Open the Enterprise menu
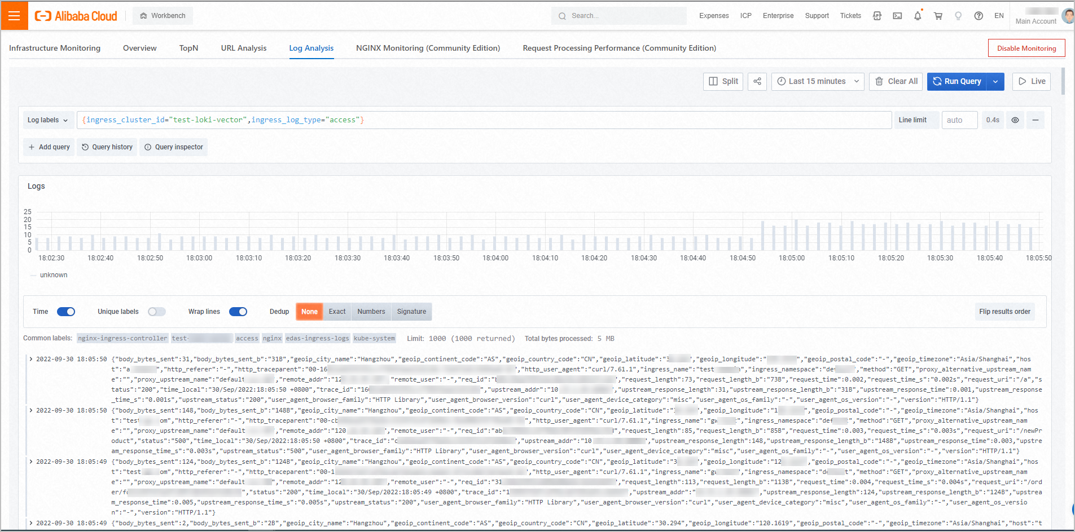This screenshot has height=532, width=1075. [778, 16]
